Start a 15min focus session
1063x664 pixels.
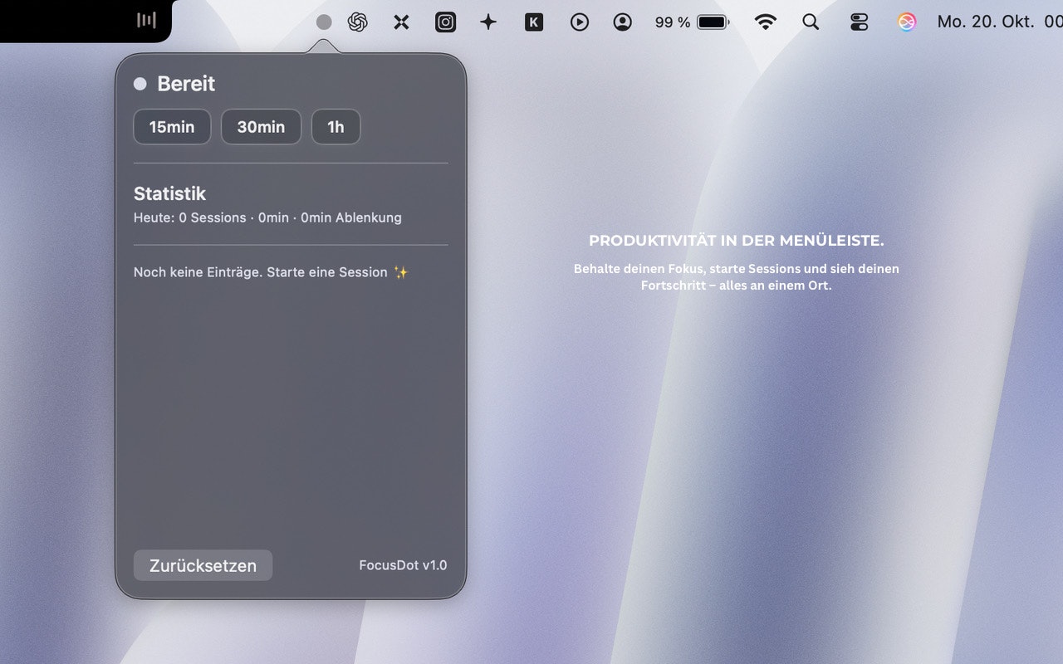pos(172,126)
